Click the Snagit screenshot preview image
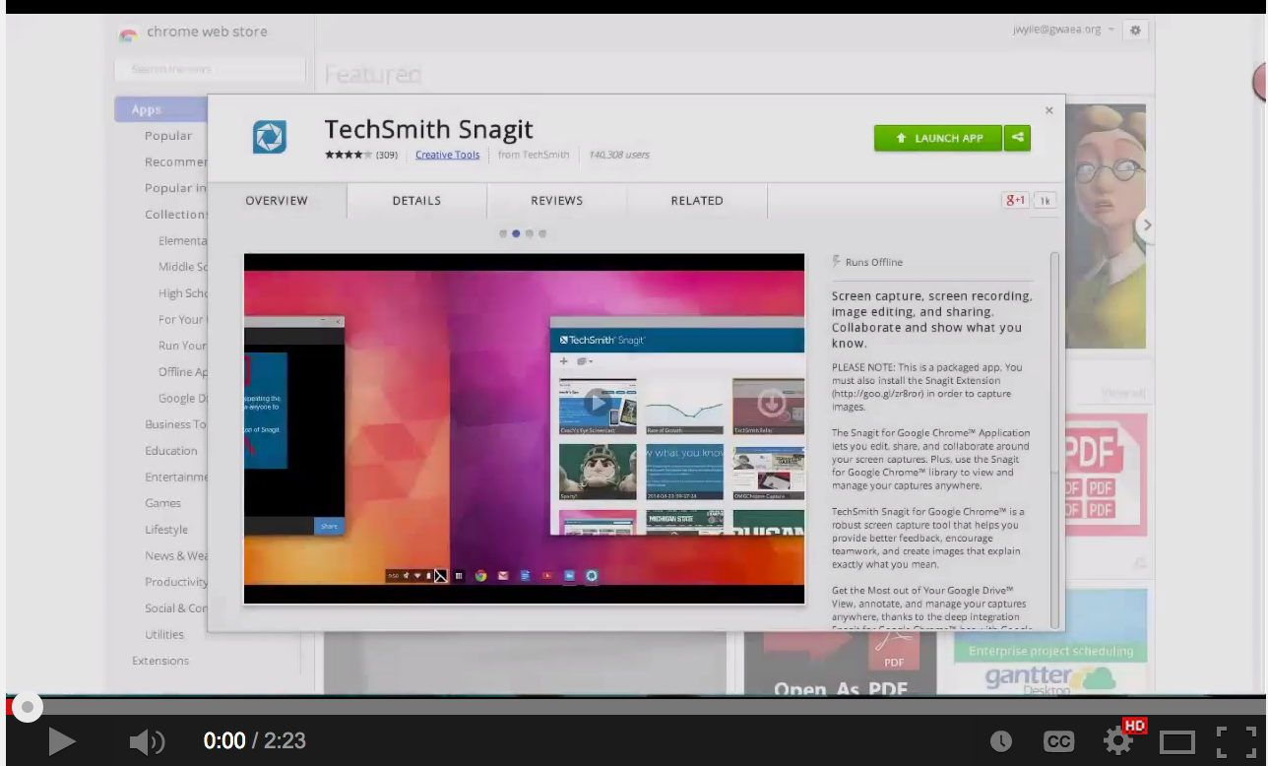1268x766 pixels. 525,428
